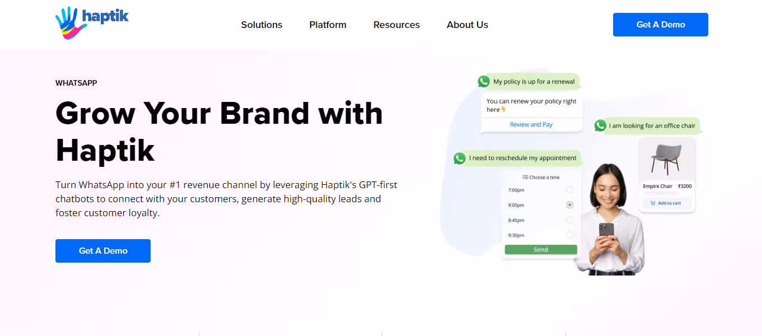Click the woman holding phone image
The height and width of the screenshot is (336, 762).
(x=611, y=218)
